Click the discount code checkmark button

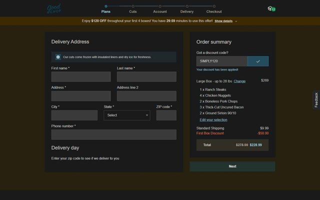pyautogui.click(x=258, y=61)
